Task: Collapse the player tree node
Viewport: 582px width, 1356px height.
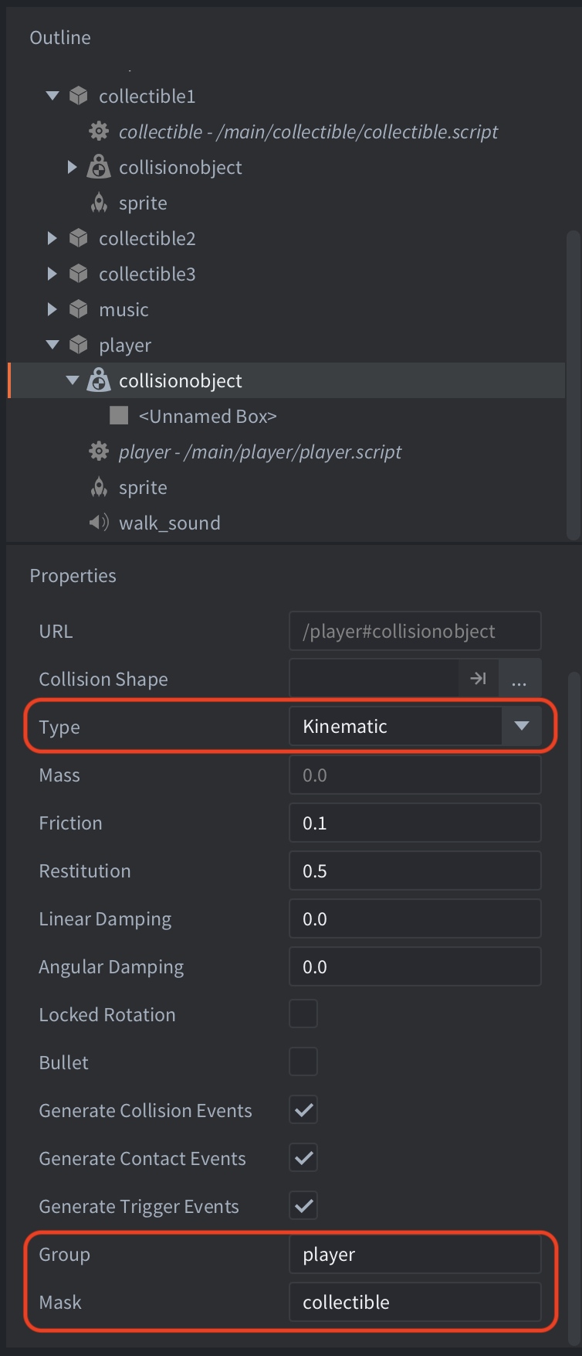Action: pos(52,345)
